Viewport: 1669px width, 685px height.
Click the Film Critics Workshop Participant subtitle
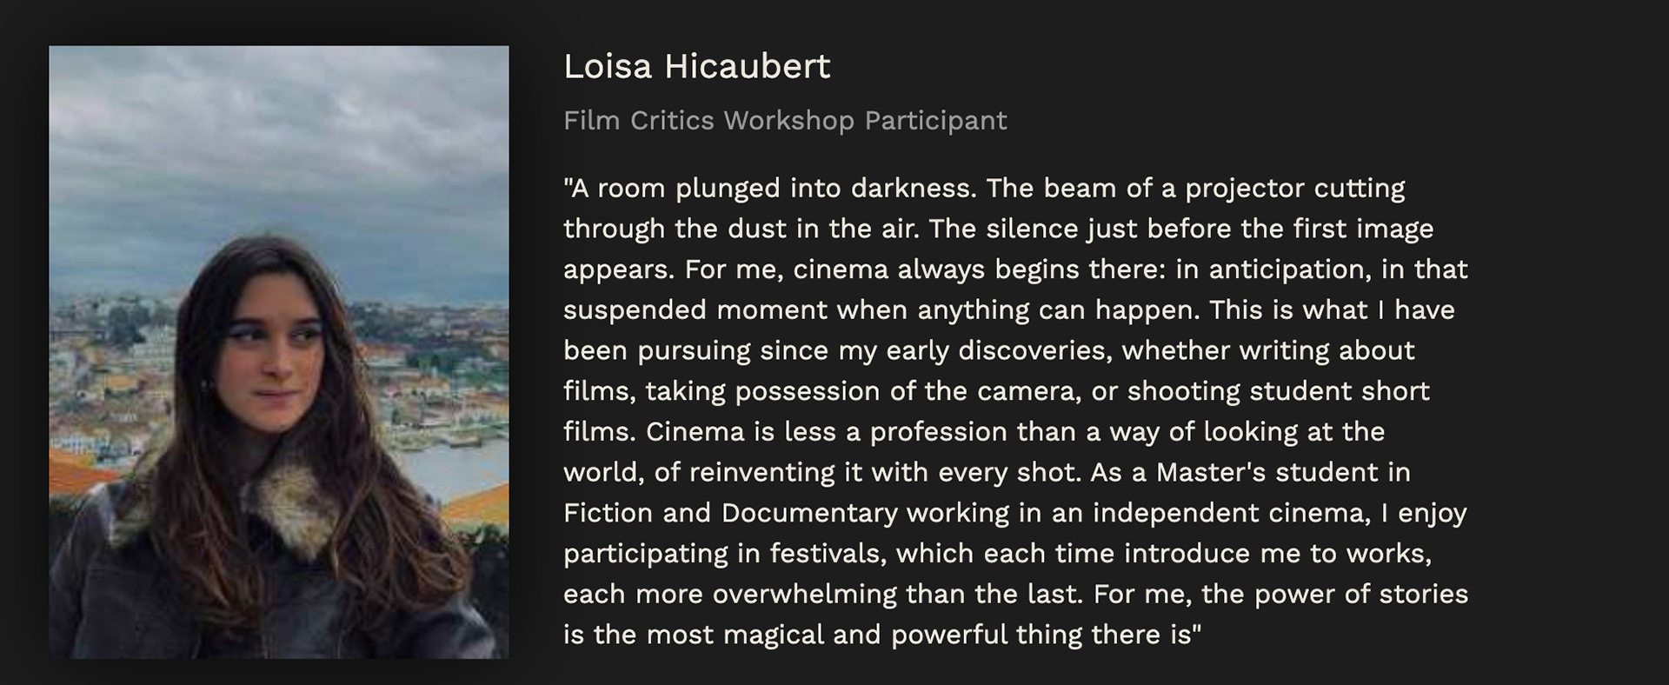coord(784,121)
